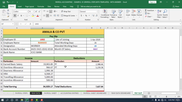Open the Data ribbon tab
Viewport: 182px width, 102px height.
[49, 7]
